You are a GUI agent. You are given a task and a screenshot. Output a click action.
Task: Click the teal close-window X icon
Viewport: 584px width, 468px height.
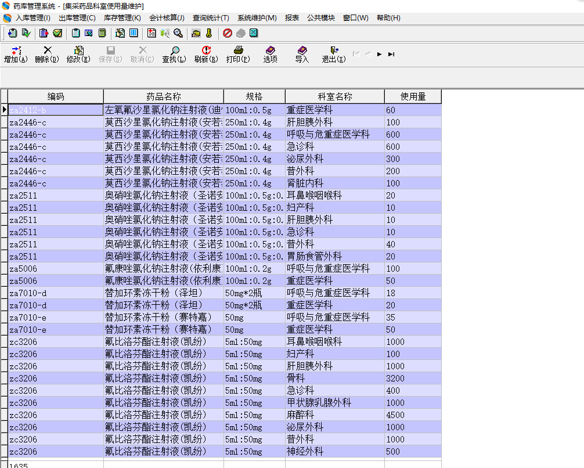254,33
